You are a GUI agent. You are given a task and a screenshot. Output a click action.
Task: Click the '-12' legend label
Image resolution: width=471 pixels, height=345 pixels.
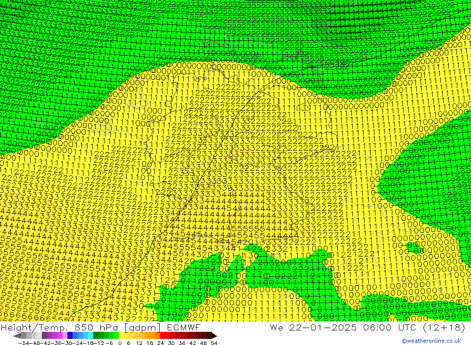99,343
